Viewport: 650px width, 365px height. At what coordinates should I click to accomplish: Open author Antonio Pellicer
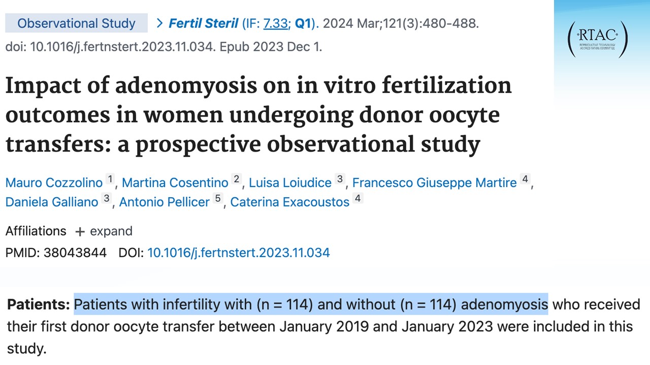[164, 202]
